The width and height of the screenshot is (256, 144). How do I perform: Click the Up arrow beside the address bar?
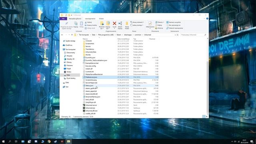click(x=72, y=35)
